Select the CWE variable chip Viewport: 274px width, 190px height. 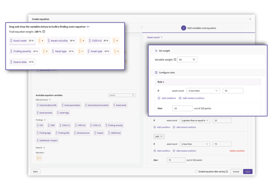click(51, 125)
